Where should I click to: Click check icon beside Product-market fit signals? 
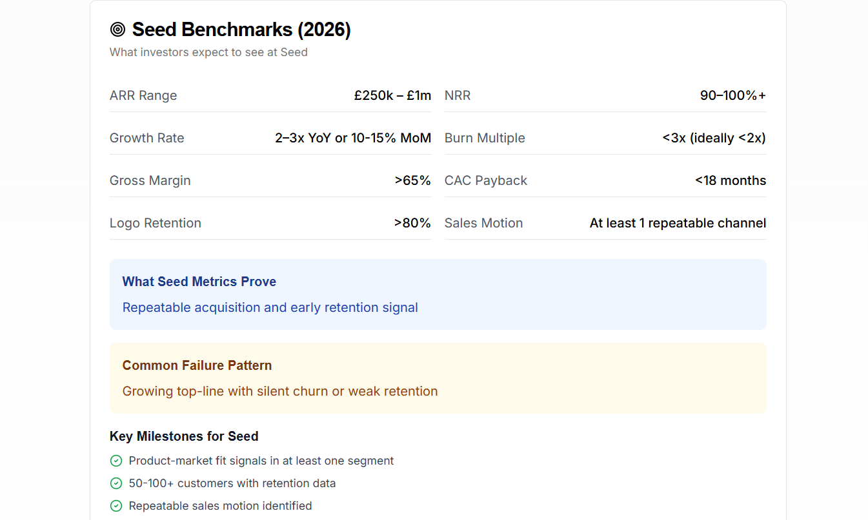point(116,461)
